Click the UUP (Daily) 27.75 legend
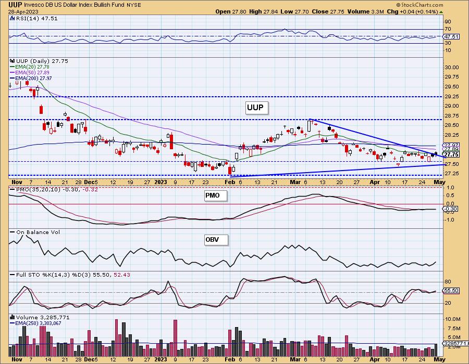This screenshot has height=364, width=469. click(x=42, y=61)
